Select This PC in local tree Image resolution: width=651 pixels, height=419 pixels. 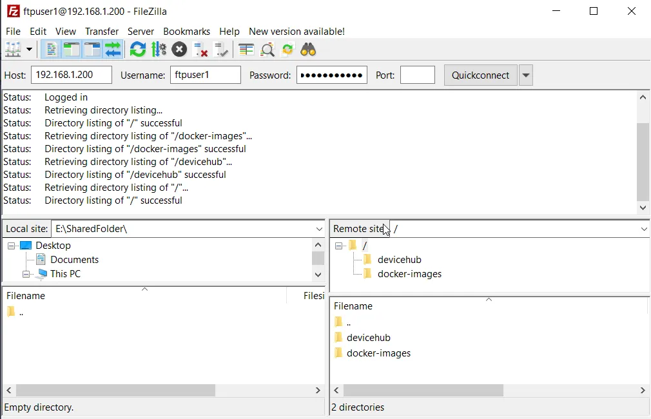[x=65, y=274]
